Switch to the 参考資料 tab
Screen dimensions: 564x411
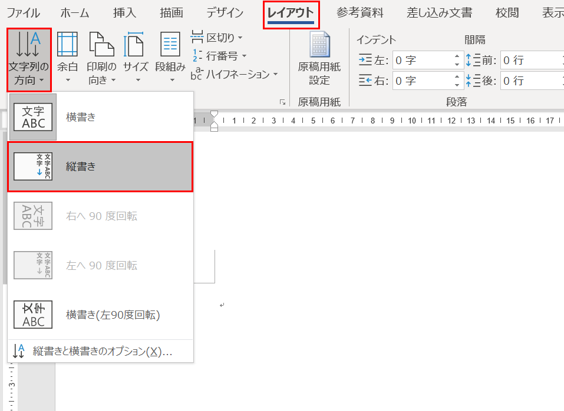pyautogui.click(x=359, y=13)
